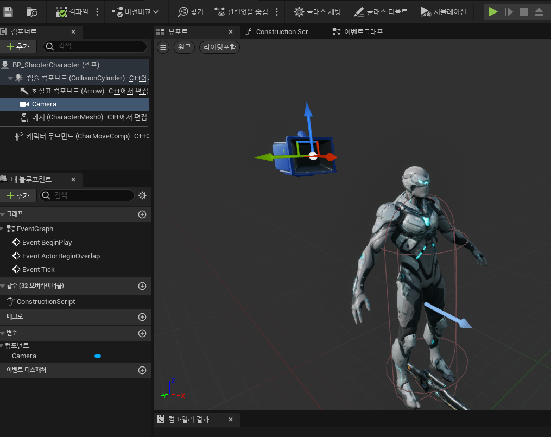
Task: Open 클래스 세팅 class settings
Action: 318,12
